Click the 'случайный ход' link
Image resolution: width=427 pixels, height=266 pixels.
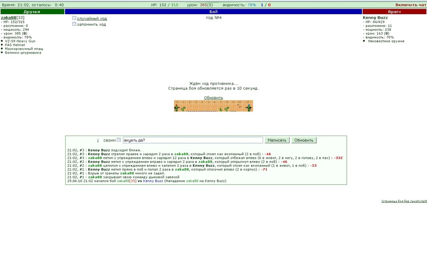tap(92, 18)
